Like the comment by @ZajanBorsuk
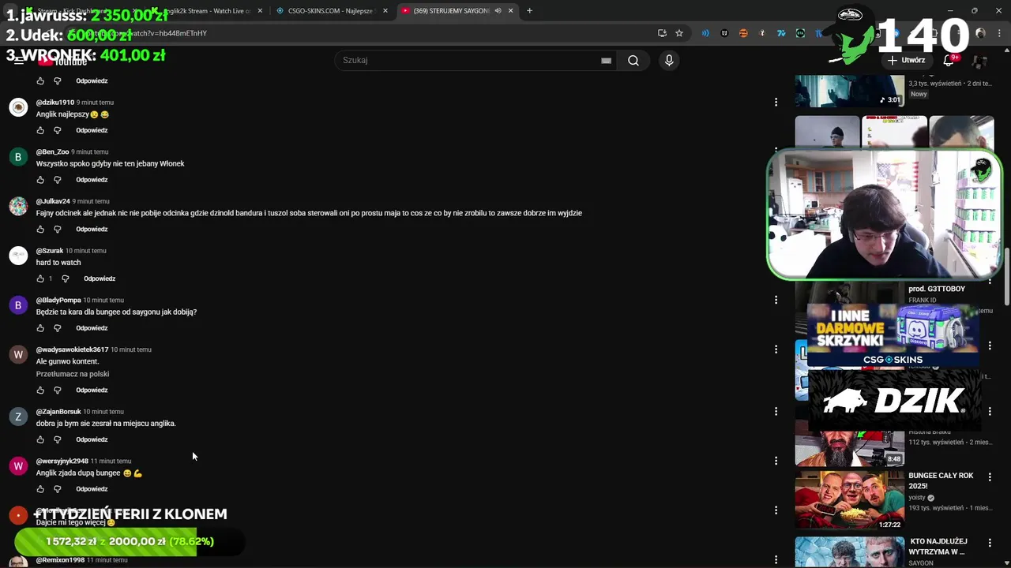1011x568 pixels. click(x=40, y=439)
